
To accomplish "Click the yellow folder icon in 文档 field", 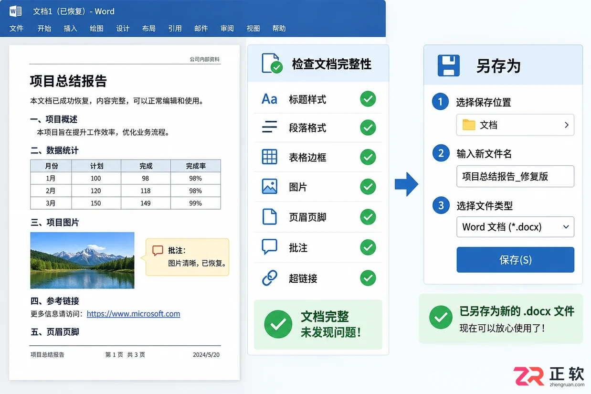I will tap(469, 125).
